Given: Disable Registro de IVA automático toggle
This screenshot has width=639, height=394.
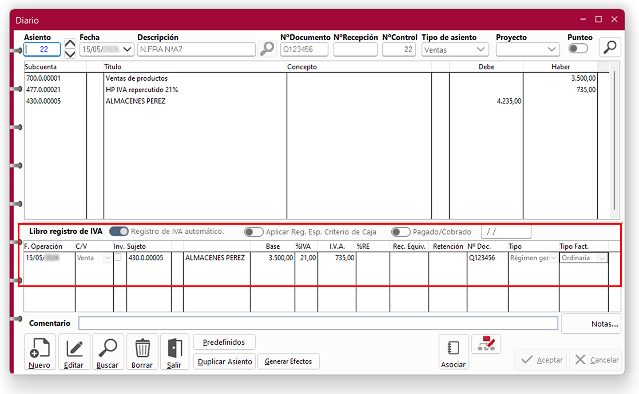Looking at the screenshot, I should pos(119,232).
